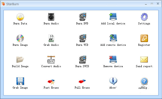Click the "Build Image" label
The width and height of the screenshot is (162, 99).
point(20,66)
